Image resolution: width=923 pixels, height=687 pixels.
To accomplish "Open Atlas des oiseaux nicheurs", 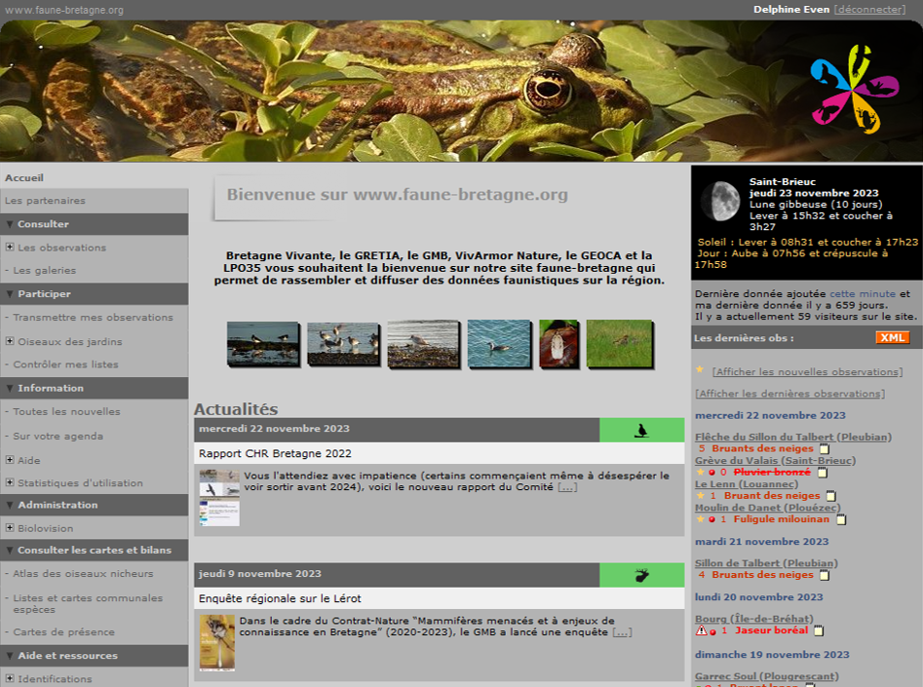I will point(83,573).
